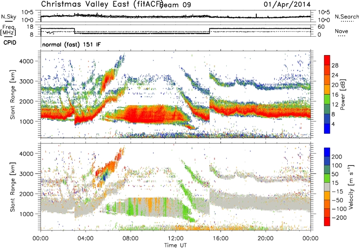Click the '2000' tick on the velocity panel
The width and height of the screenshot is (359, 248).
point(26,194)
